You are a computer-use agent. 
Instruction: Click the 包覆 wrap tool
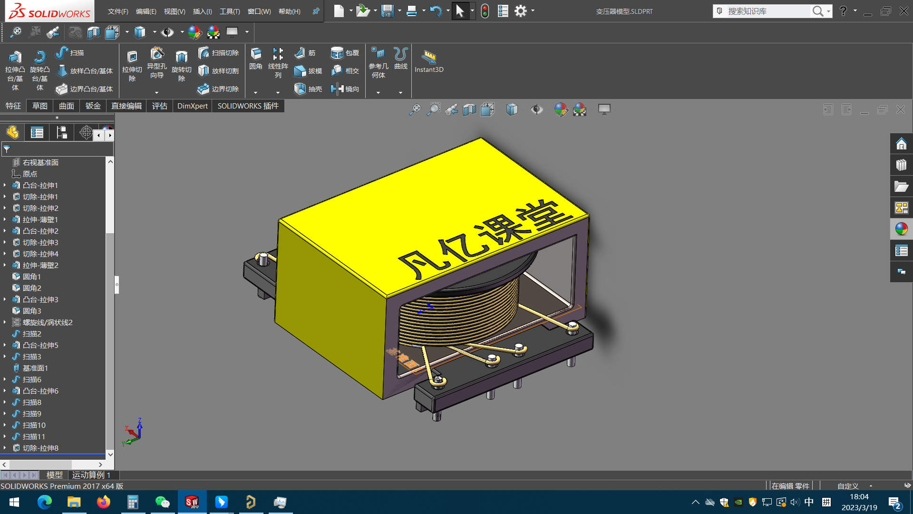click(x=345, y=53)
